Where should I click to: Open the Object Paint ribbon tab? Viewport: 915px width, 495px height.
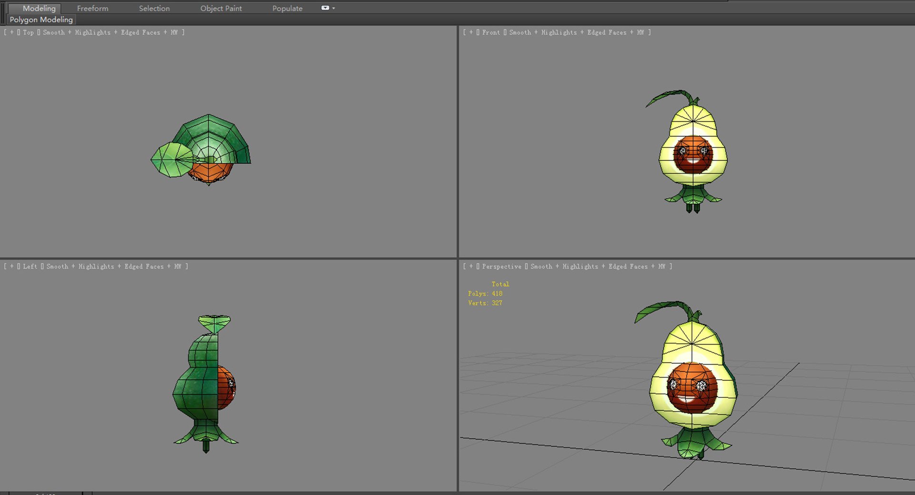click(221, 8)
